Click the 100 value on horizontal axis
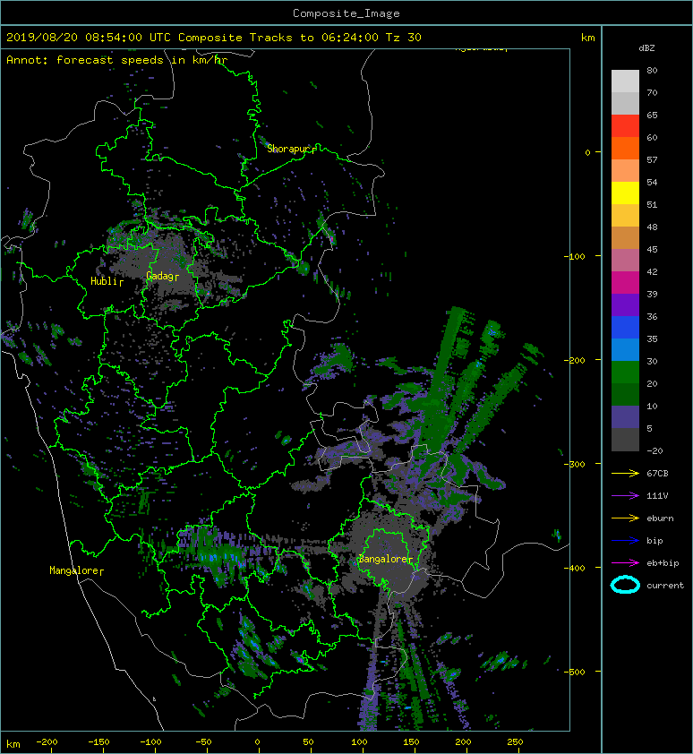 click(359, 742)
